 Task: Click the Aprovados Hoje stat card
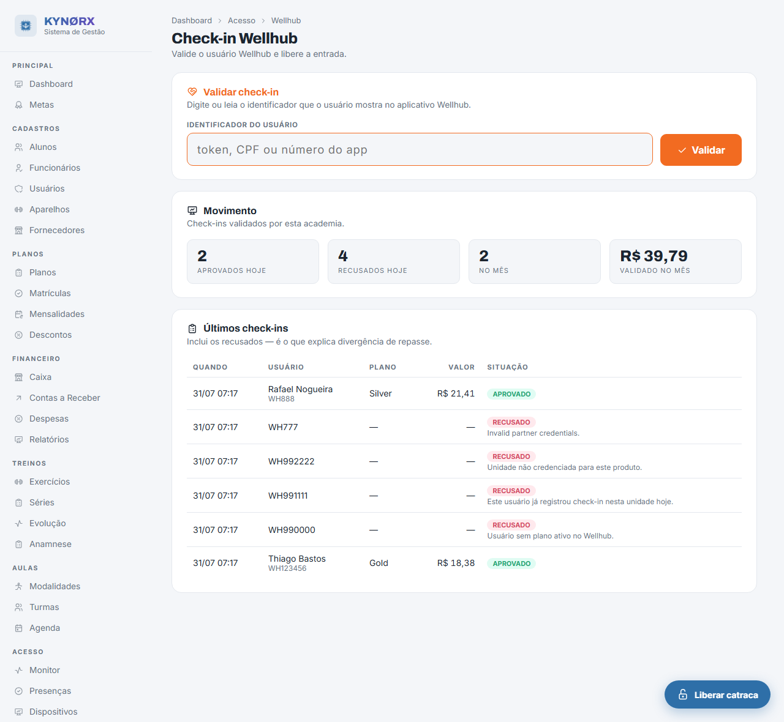click(x=253, y=261)
